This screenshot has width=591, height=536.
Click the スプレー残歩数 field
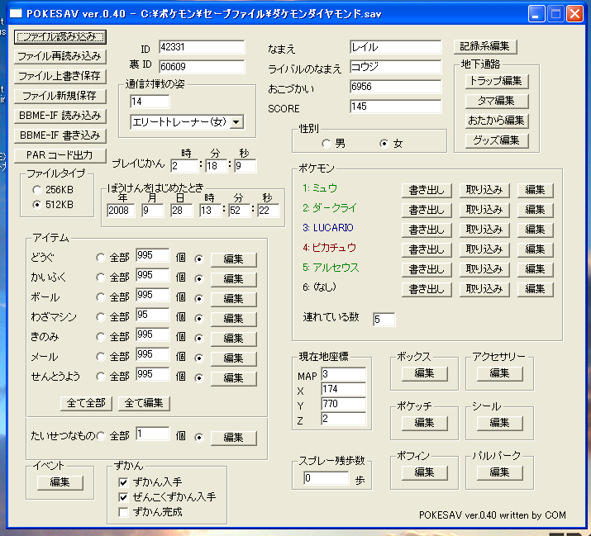tap(326, 478)
